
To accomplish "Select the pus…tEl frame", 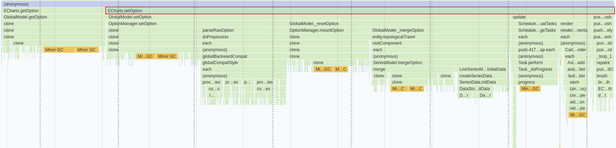I will (604, 69).
